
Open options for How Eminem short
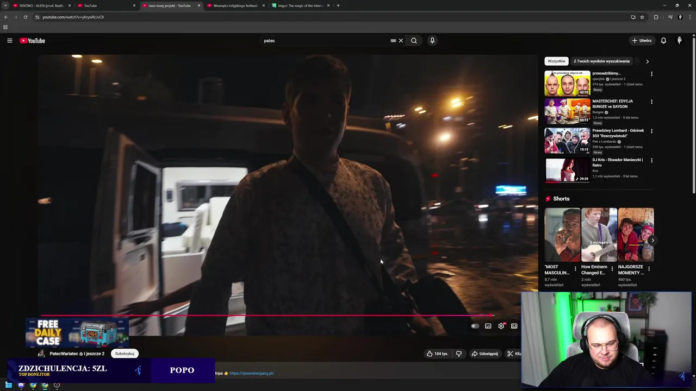tap(612, 268)
